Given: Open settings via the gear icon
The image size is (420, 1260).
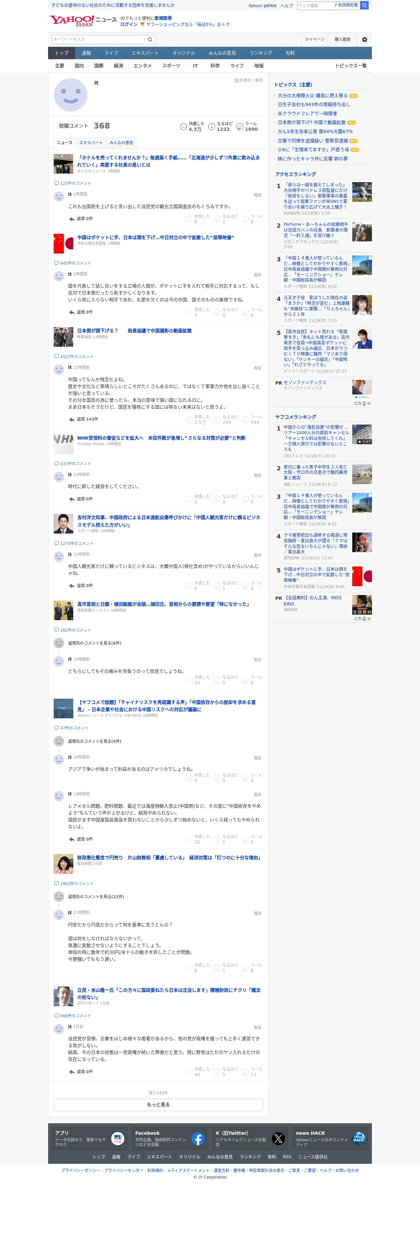Looking at the screenshot, I should (364, 40).
